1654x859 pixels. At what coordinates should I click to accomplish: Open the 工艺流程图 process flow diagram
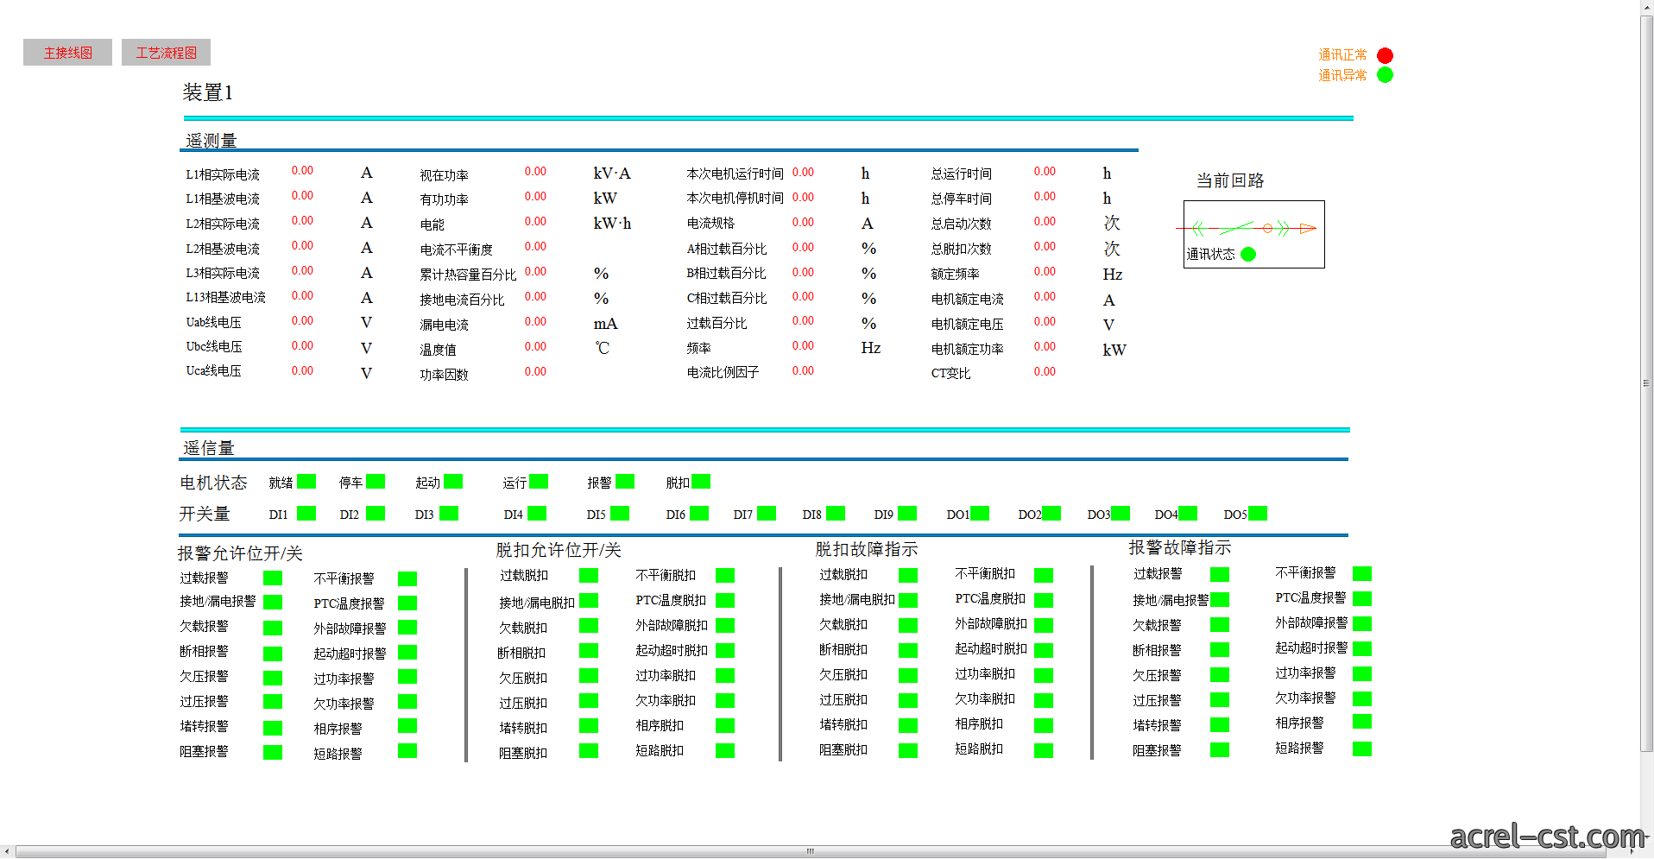tap(166, 53)
